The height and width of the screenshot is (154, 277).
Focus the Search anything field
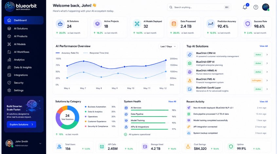[x=199, y=7]
